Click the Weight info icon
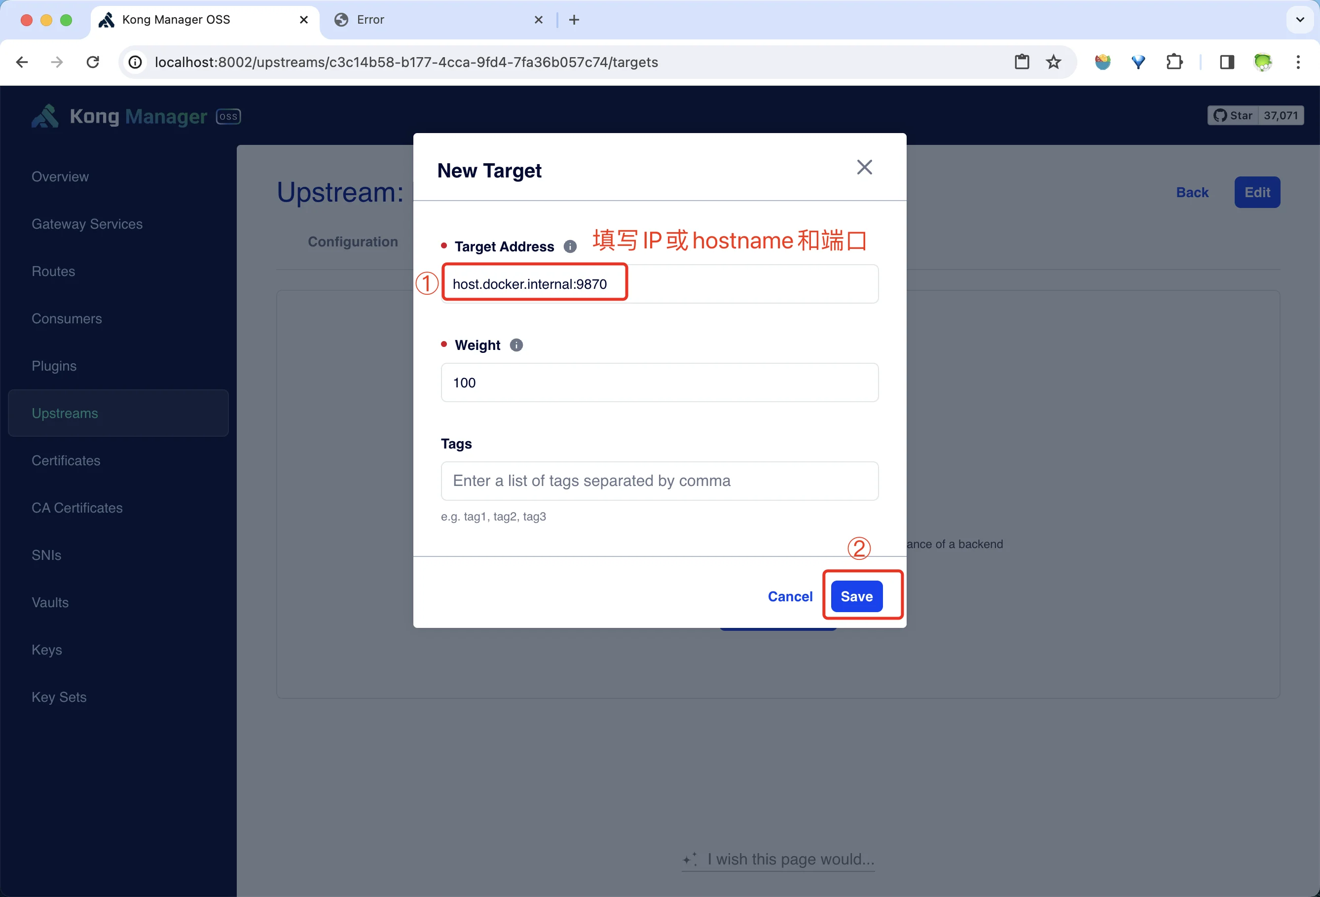The height and width of the screenshot is (897, 1320). [x=516, y=345]
